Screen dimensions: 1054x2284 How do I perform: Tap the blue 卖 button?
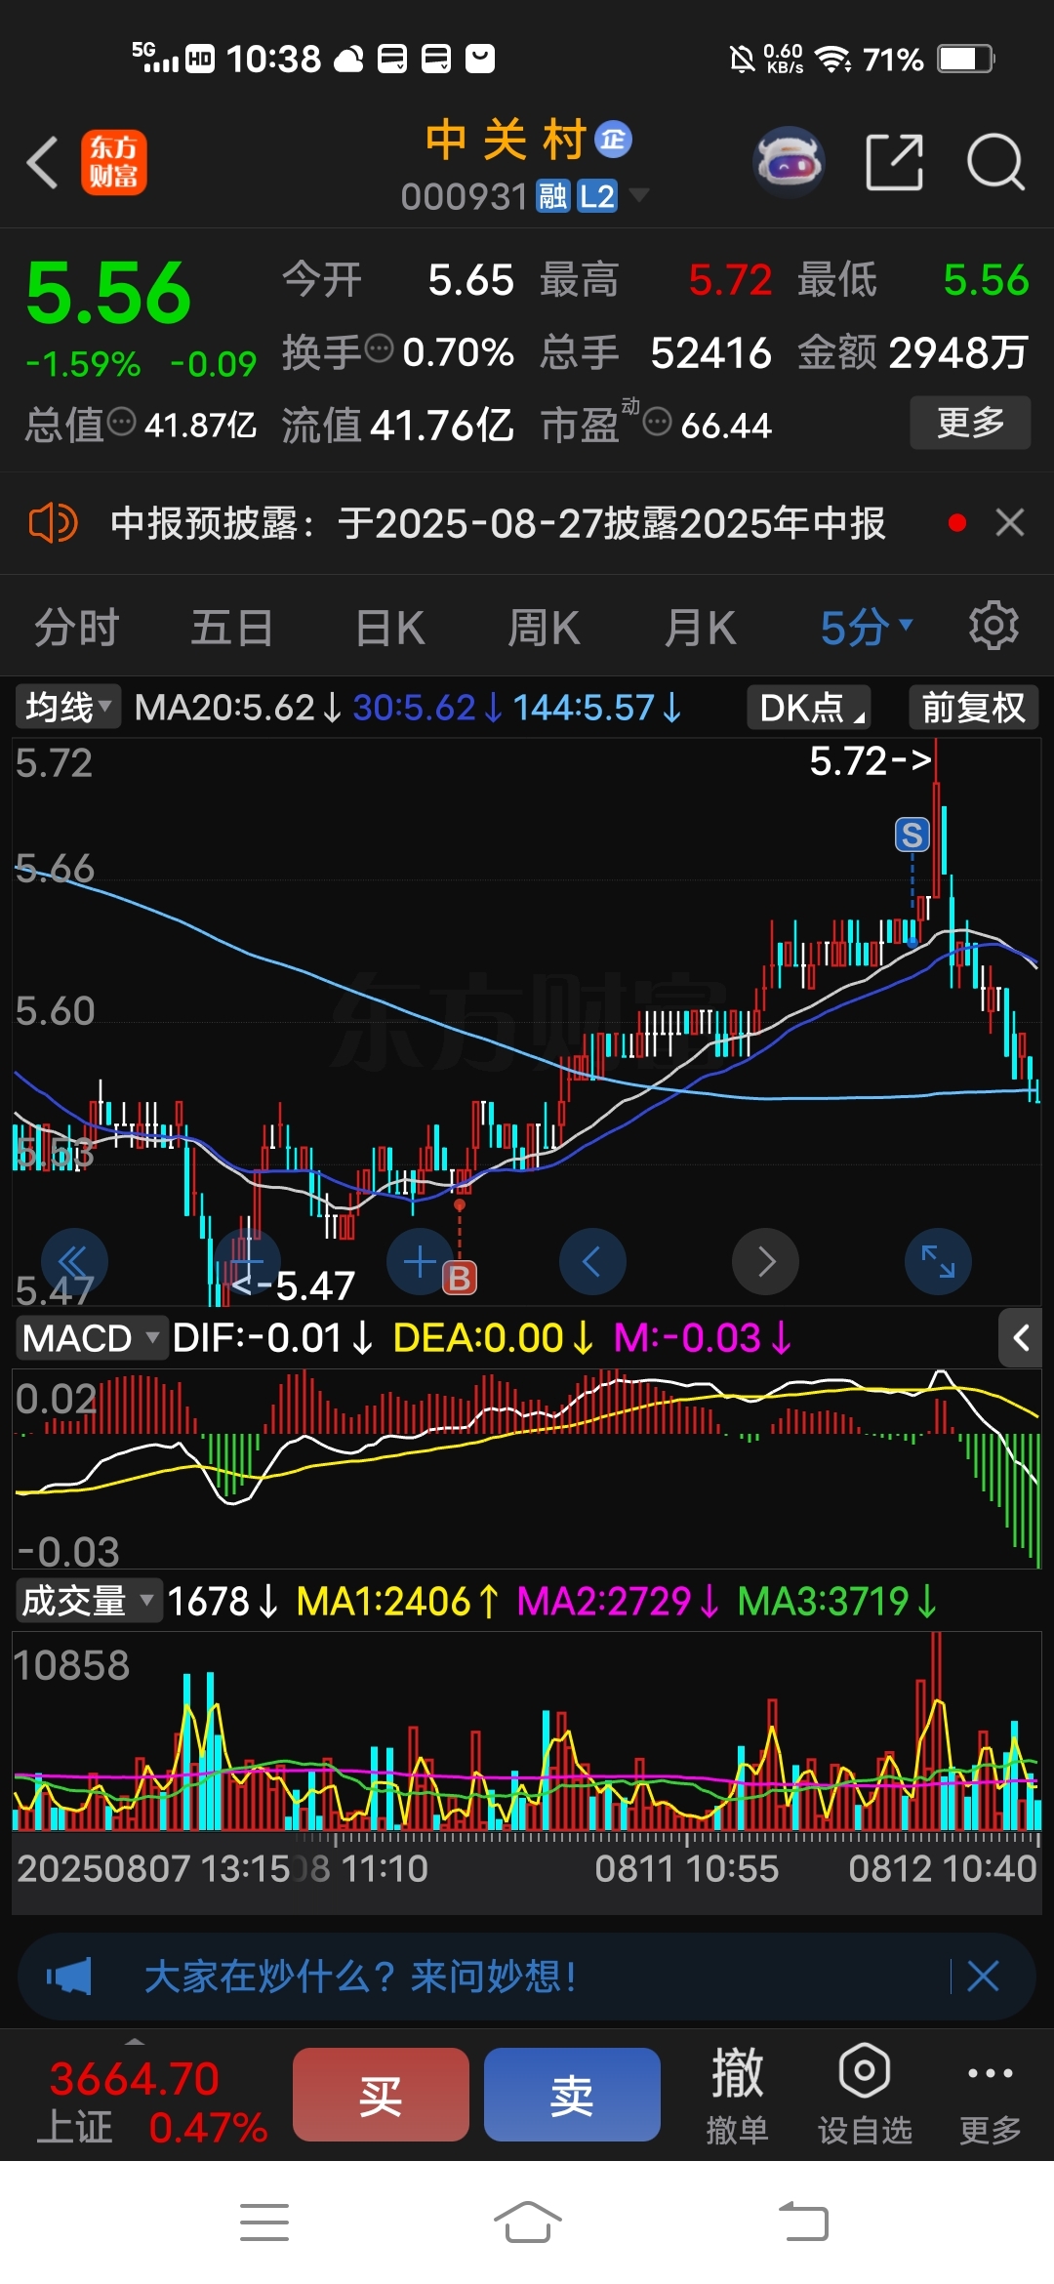[572, 2095]
